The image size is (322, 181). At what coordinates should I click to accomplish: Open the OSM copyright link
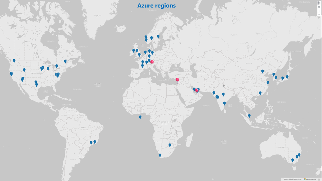coord(298,179)
